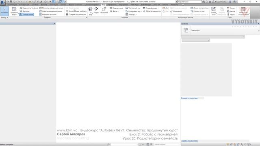The height and width of the screenshot is (146, 260).
Task: Click the Text (A) icon in quick access toolbar
Action: click(41, 2)
